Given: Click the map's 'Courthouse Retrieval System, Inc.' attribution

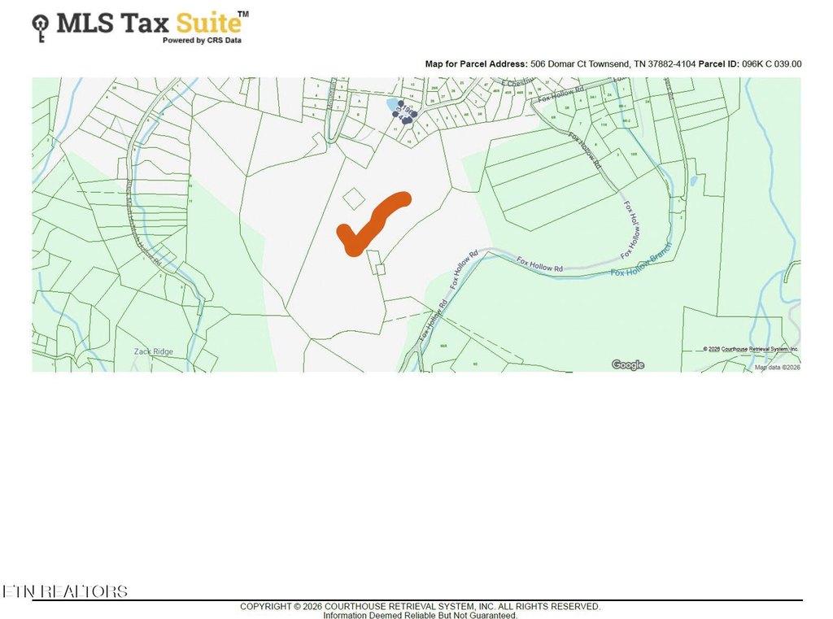Looking at the screenshot, I should pos(751,349).
